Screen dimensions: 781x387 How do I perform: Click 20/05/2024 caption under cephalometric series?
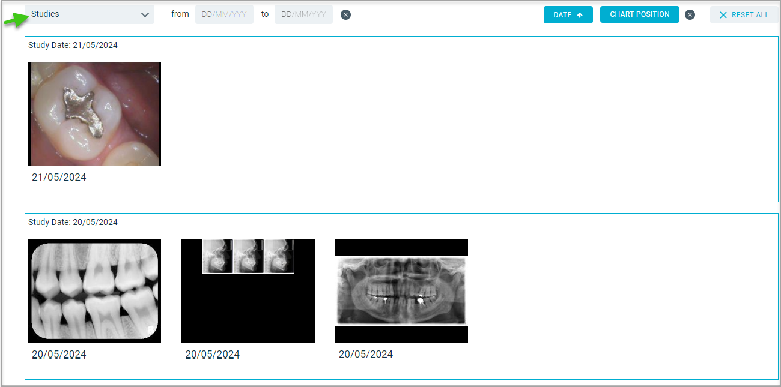[213, 355]
